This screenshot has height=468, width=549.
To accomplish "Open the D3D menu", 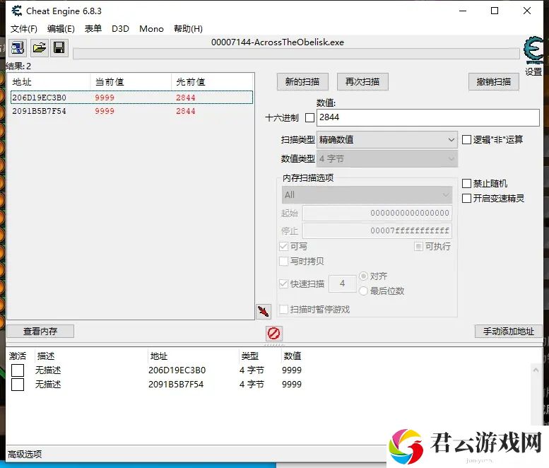I will click(x=120, y=29).
